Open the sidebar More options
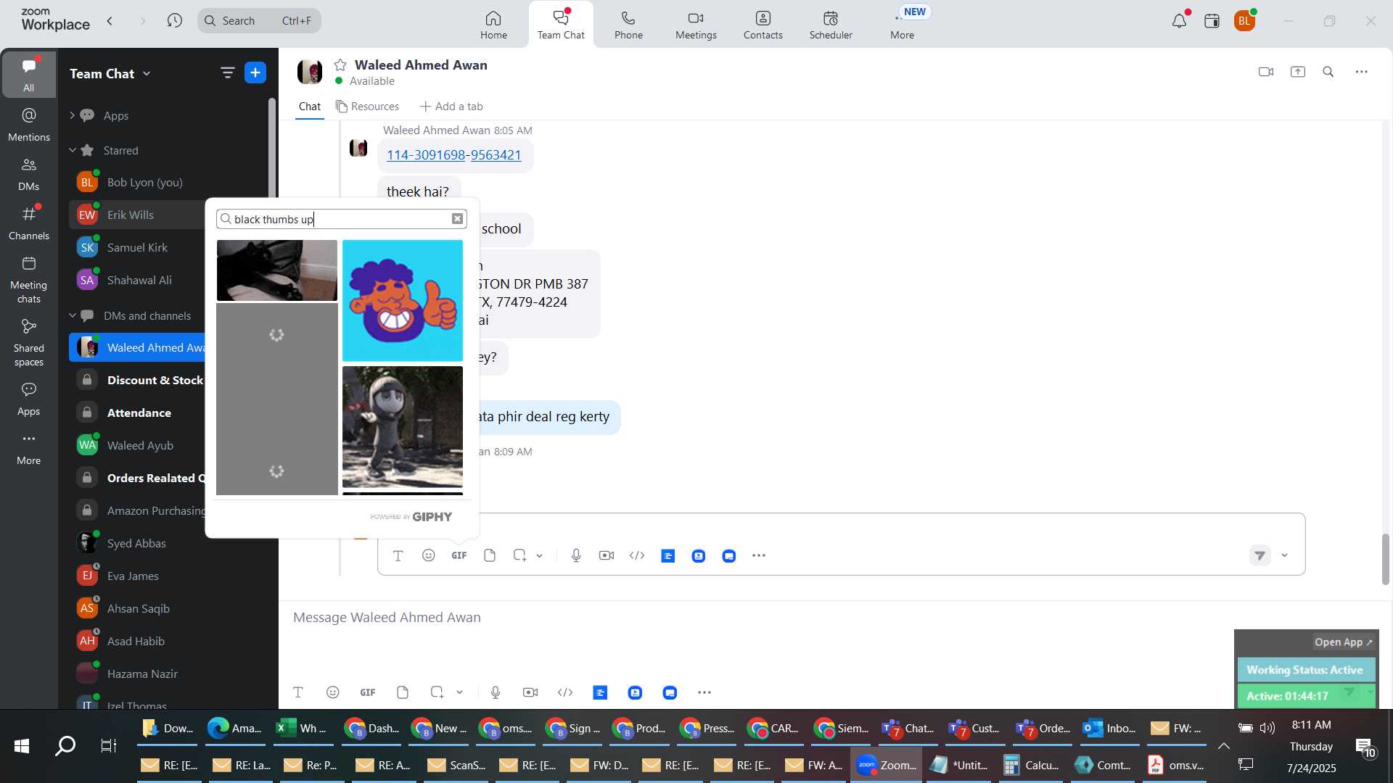This screenshot has width=1393, height=783. click(x=29, y=448)
